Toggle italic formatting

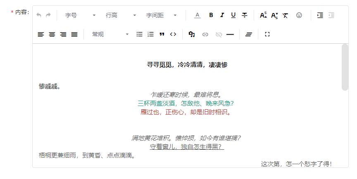[222, 15]
